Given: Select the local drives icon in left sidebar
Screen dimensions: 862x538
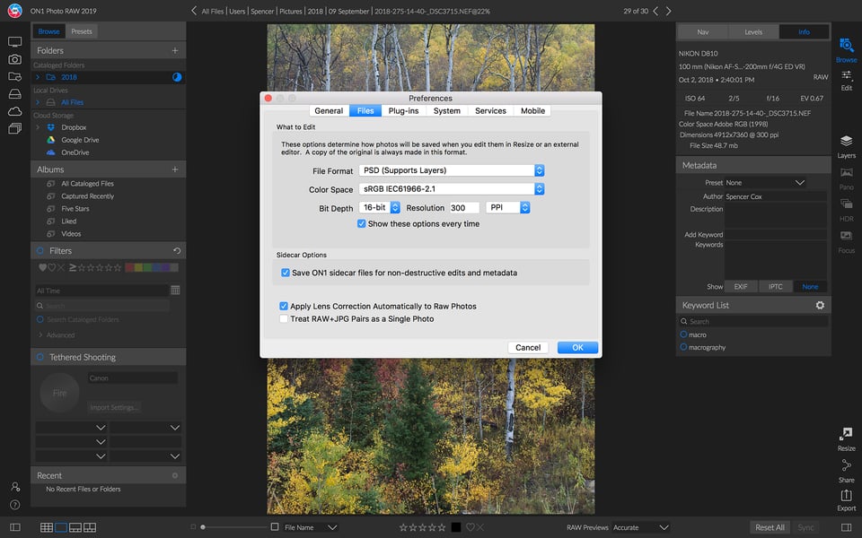Looking at the screenshot, I should point(15,94).
